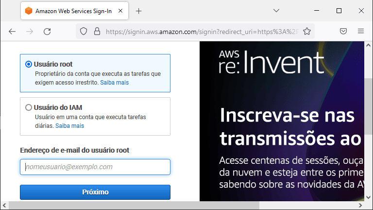Click the forward navigation arrow

click(x=30, y=32)
